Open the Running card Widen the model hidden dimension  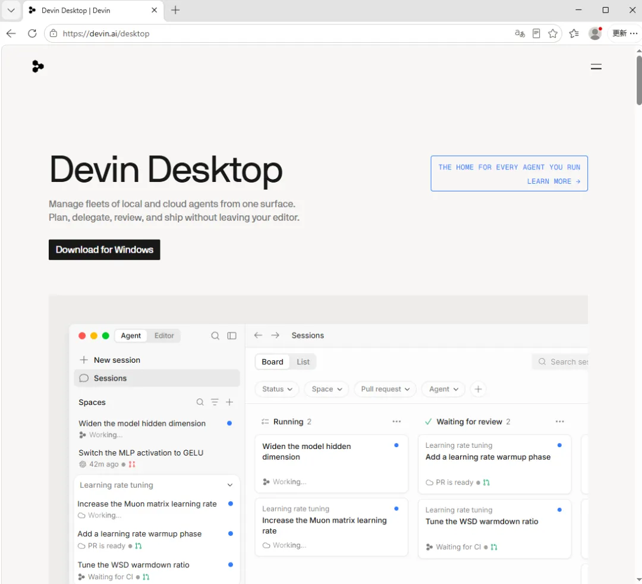pos(331,464)
